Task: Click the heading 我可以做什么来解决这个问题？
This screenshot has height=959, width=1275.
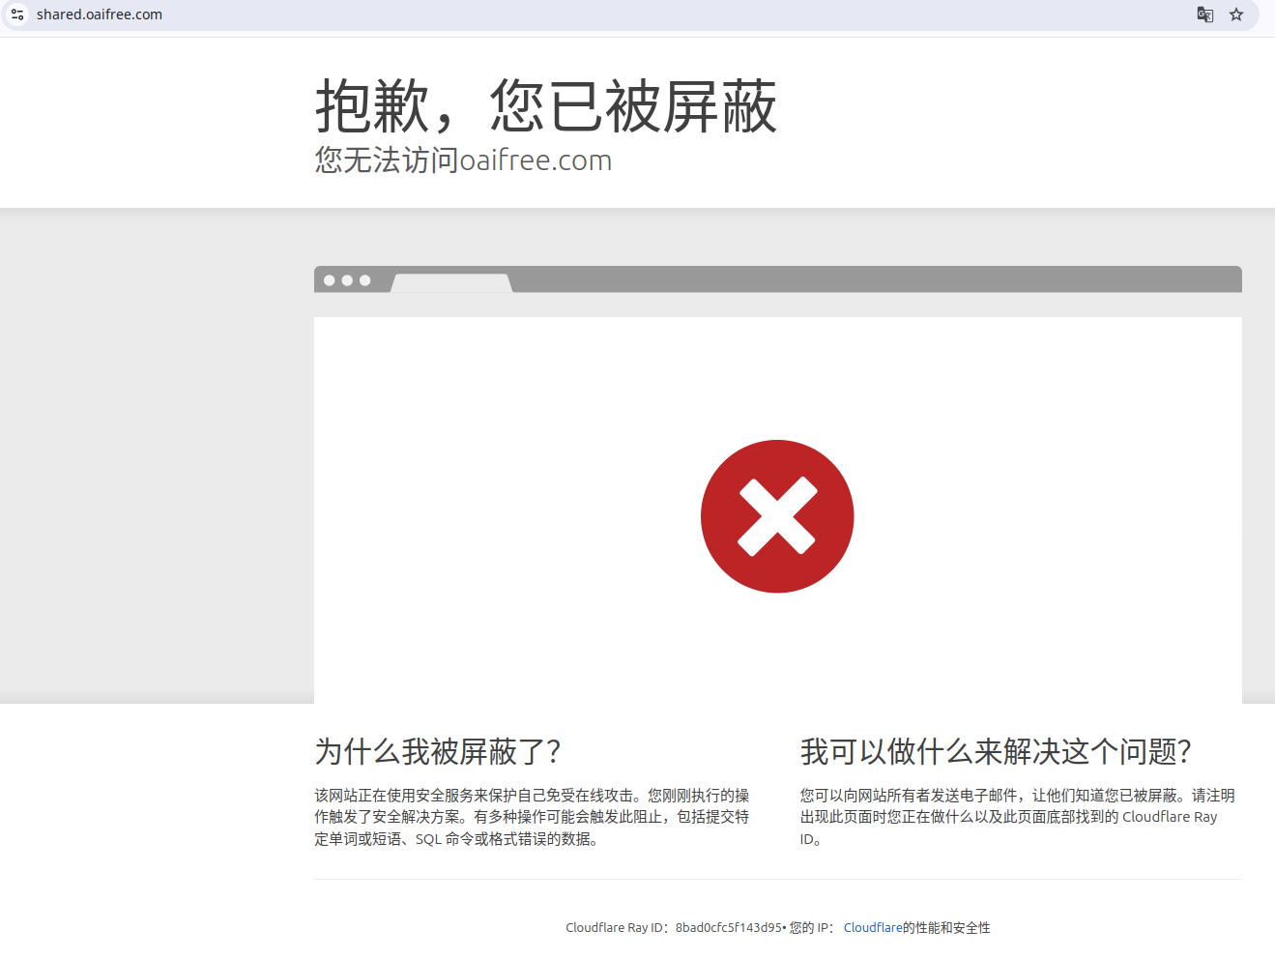Action: [996, 751]
